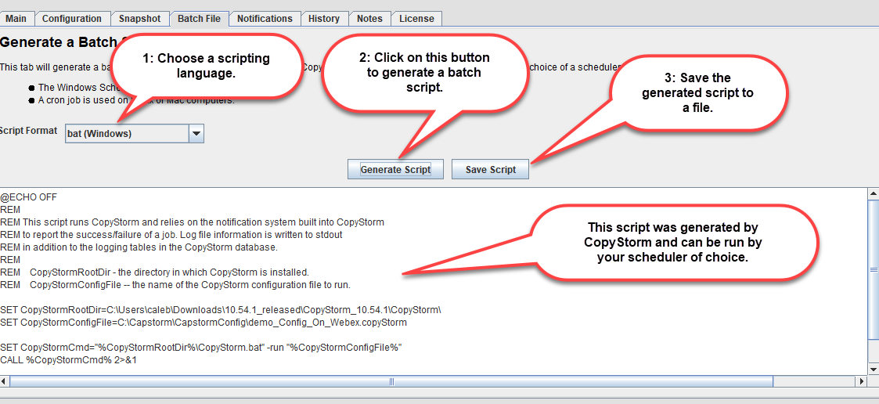Click the horizontal scrollbar thumb
Screen dimensions: 879x404
[x=391, y=381]
